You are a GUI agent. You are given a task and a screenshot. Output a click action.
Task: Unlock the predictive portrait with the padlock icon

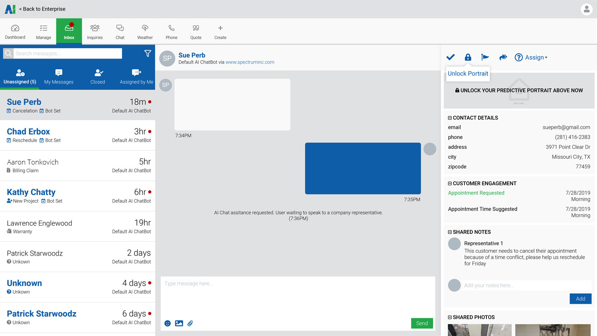467,57
